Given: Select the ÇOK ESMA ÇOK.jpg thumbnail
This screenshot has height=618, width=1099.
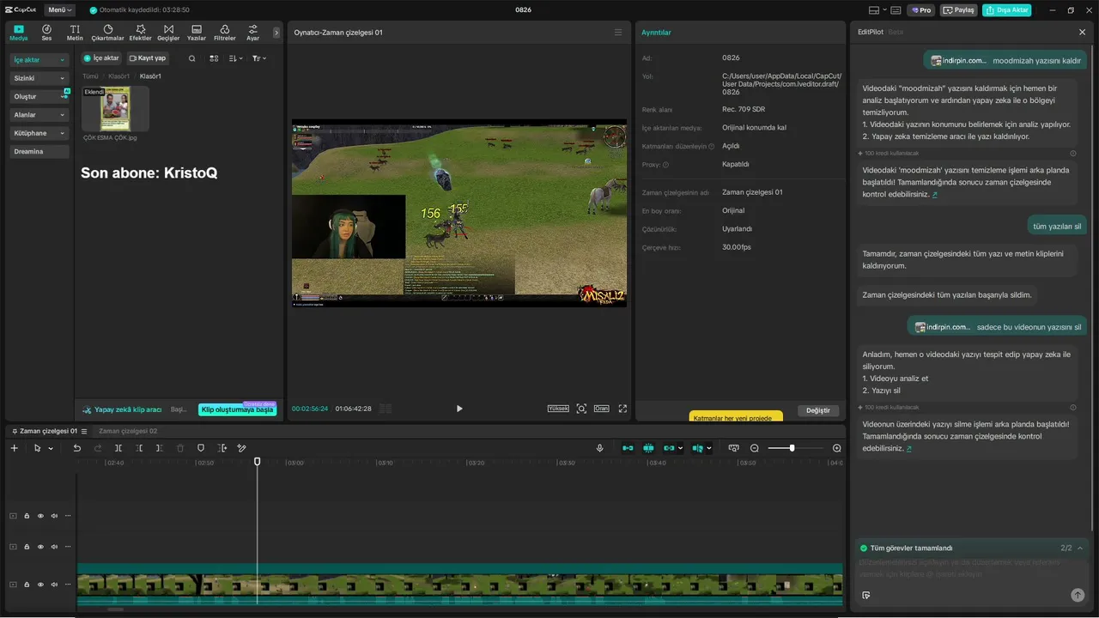Looking at the screenshot, I should (115, 109).
